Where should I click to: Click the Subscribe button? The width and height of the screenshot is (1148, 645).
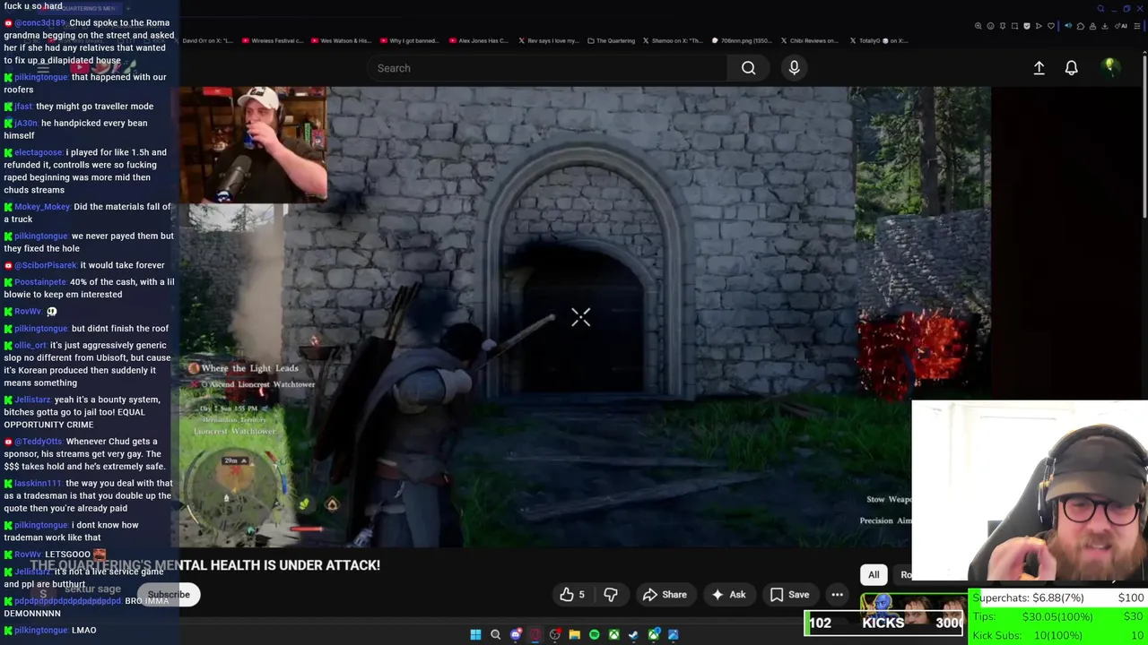pyautogui.click(x=169, y=595)
